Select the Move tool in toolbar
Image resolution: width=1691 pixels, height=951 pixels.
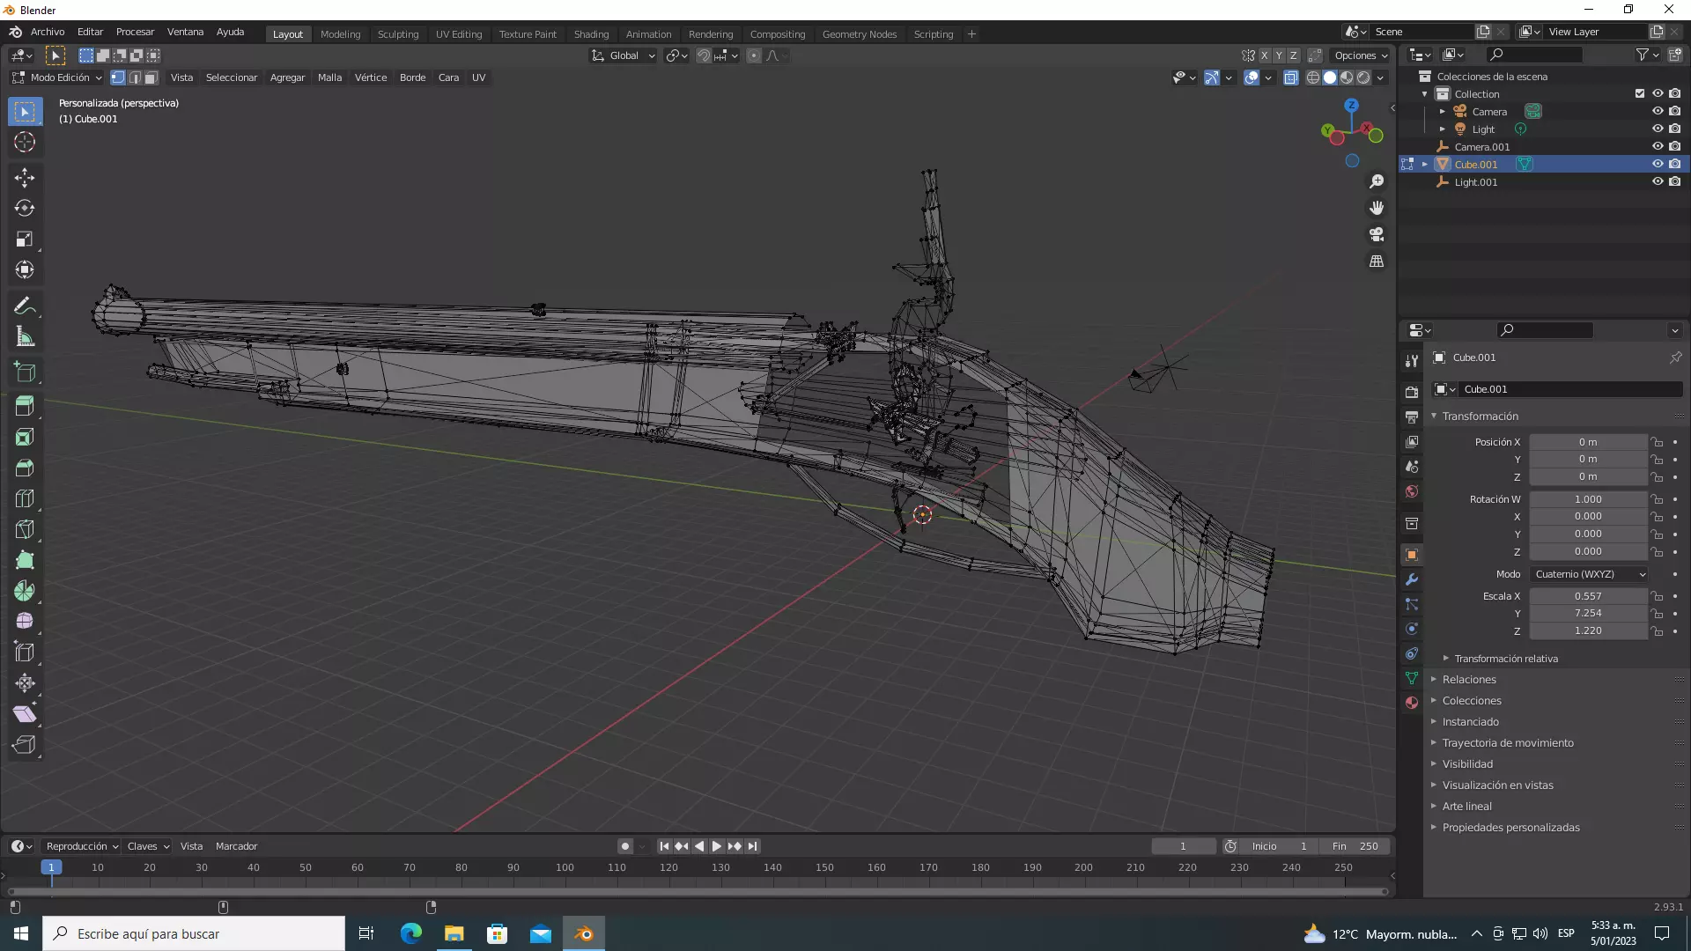click(x=25, y=177)
